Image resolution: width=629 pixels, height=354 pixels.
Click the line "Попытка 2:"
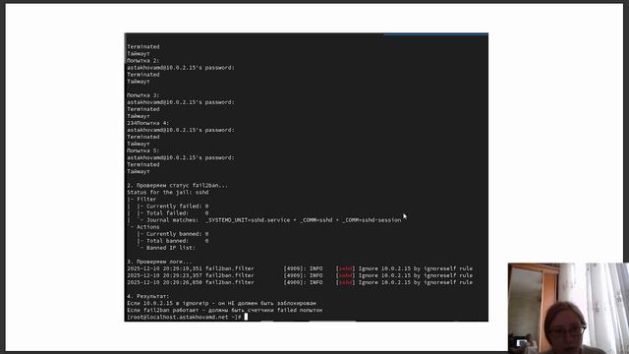143,61
